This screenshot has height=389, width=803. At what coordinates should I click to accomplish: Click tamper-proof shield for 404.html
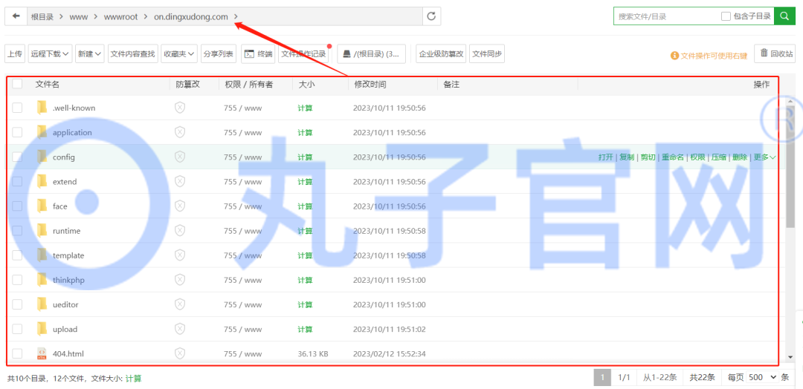click(x=180, y=353)
